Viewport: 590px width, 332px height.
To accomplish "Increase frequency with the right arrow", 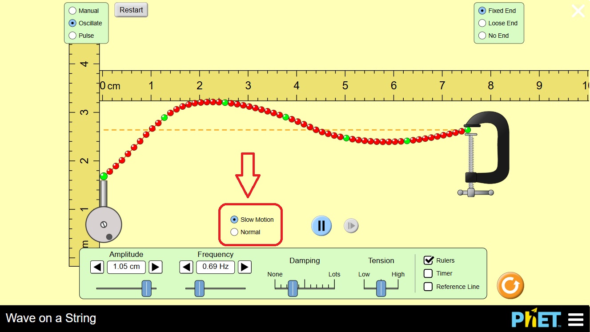I will (x=245, y=267).
